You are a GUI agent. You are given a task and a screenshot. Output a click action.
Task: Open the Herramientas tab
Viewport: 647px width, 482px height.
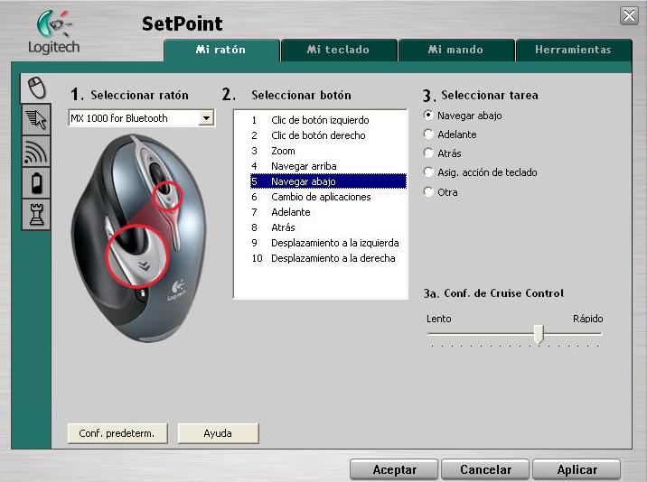(573, 50)
